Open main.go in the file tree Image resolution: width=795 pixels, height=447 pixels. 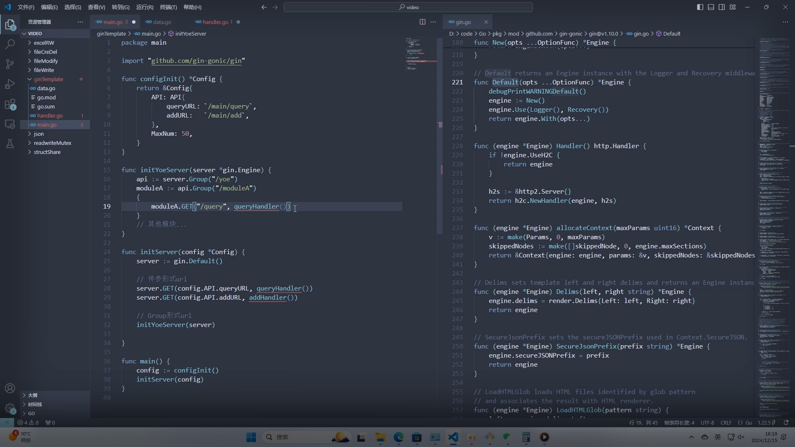[x=55, y=125]
